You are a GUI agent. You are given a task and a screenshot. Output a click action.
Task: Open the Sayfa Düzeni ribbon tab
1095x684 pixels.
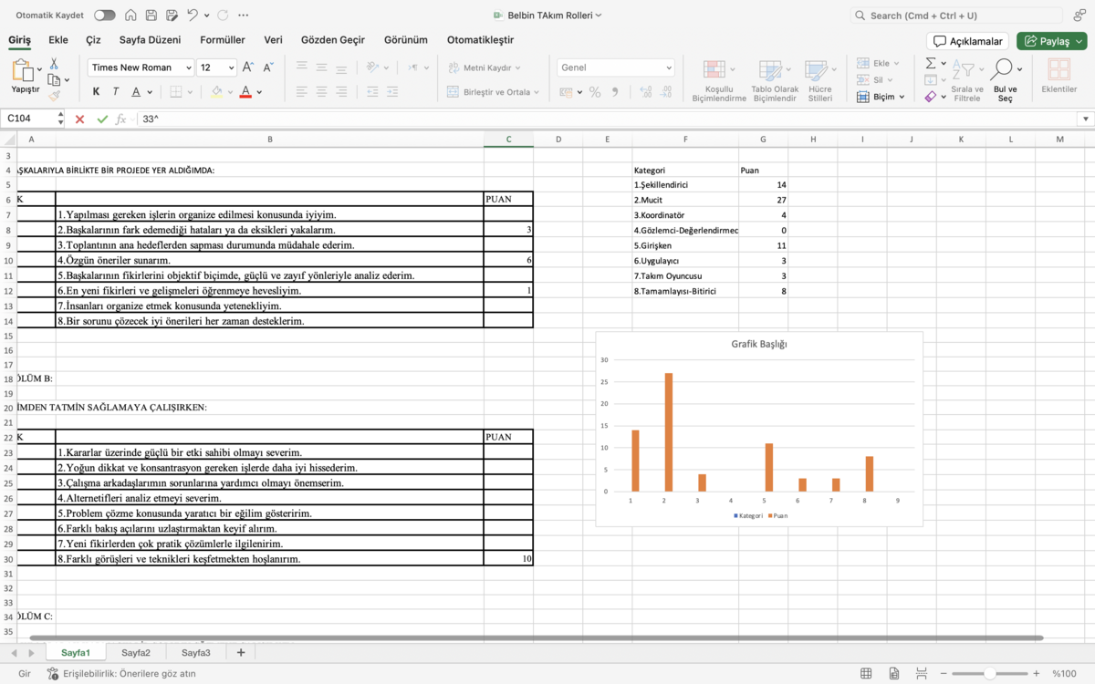pyautogui.click(x=150, y=40)
